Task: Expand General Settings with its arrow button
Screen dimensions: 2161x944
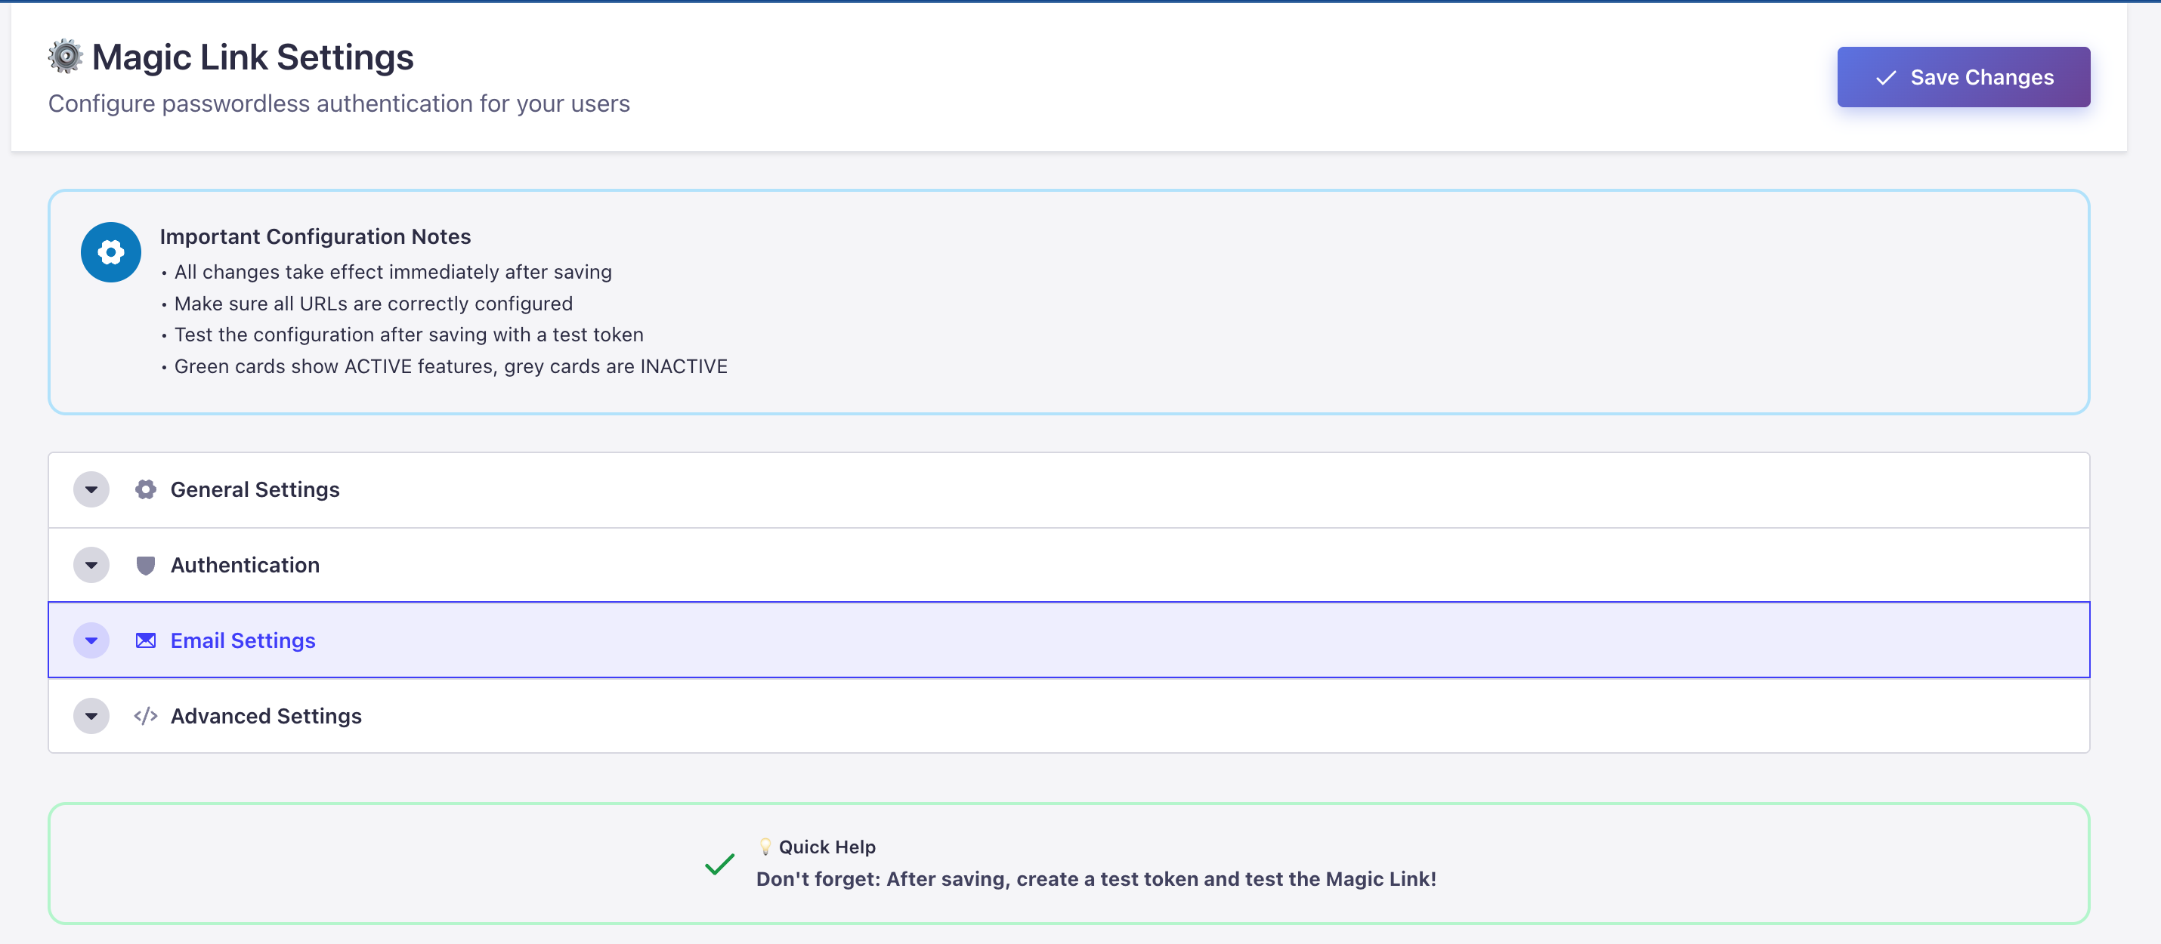Action: click(91, 489)
